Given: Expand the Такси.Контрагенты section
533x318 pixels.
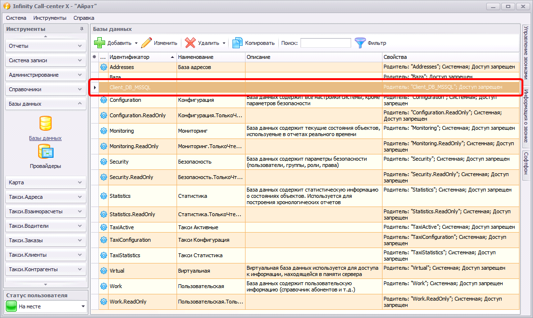Looking at the screenshot, I should coord(45,269).
